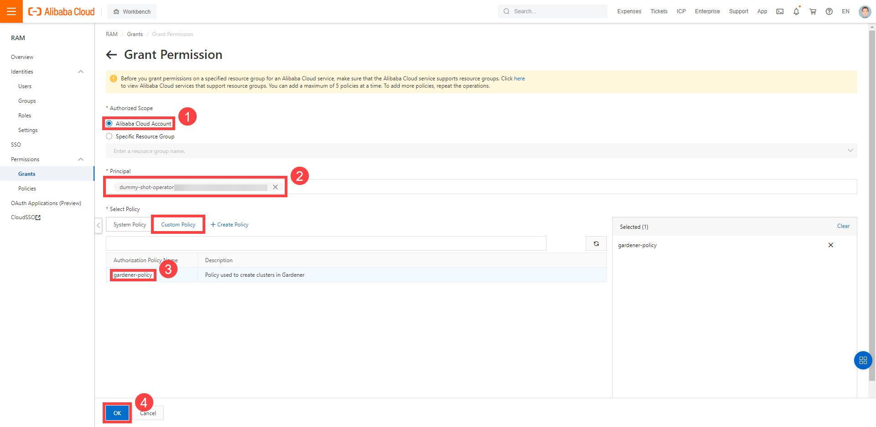Select Alibaba Cloud Account scope
Image resolution: width=876 pixels, height=427 pixels.
pos(109,124)
